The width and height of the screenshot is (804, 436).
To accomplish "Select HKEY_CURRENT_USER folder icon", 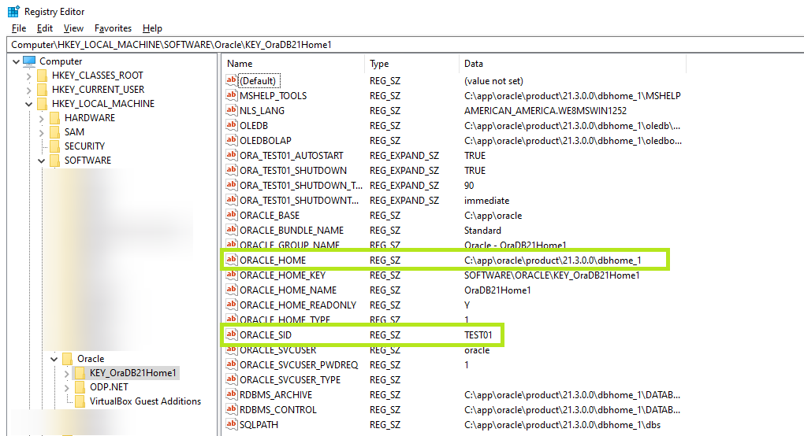I will click(42, 90).
